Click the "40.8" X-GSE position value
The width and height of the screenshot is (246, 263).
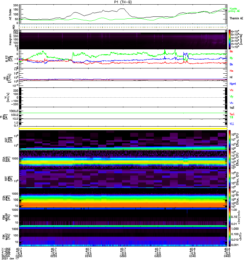tap(192, 249)
